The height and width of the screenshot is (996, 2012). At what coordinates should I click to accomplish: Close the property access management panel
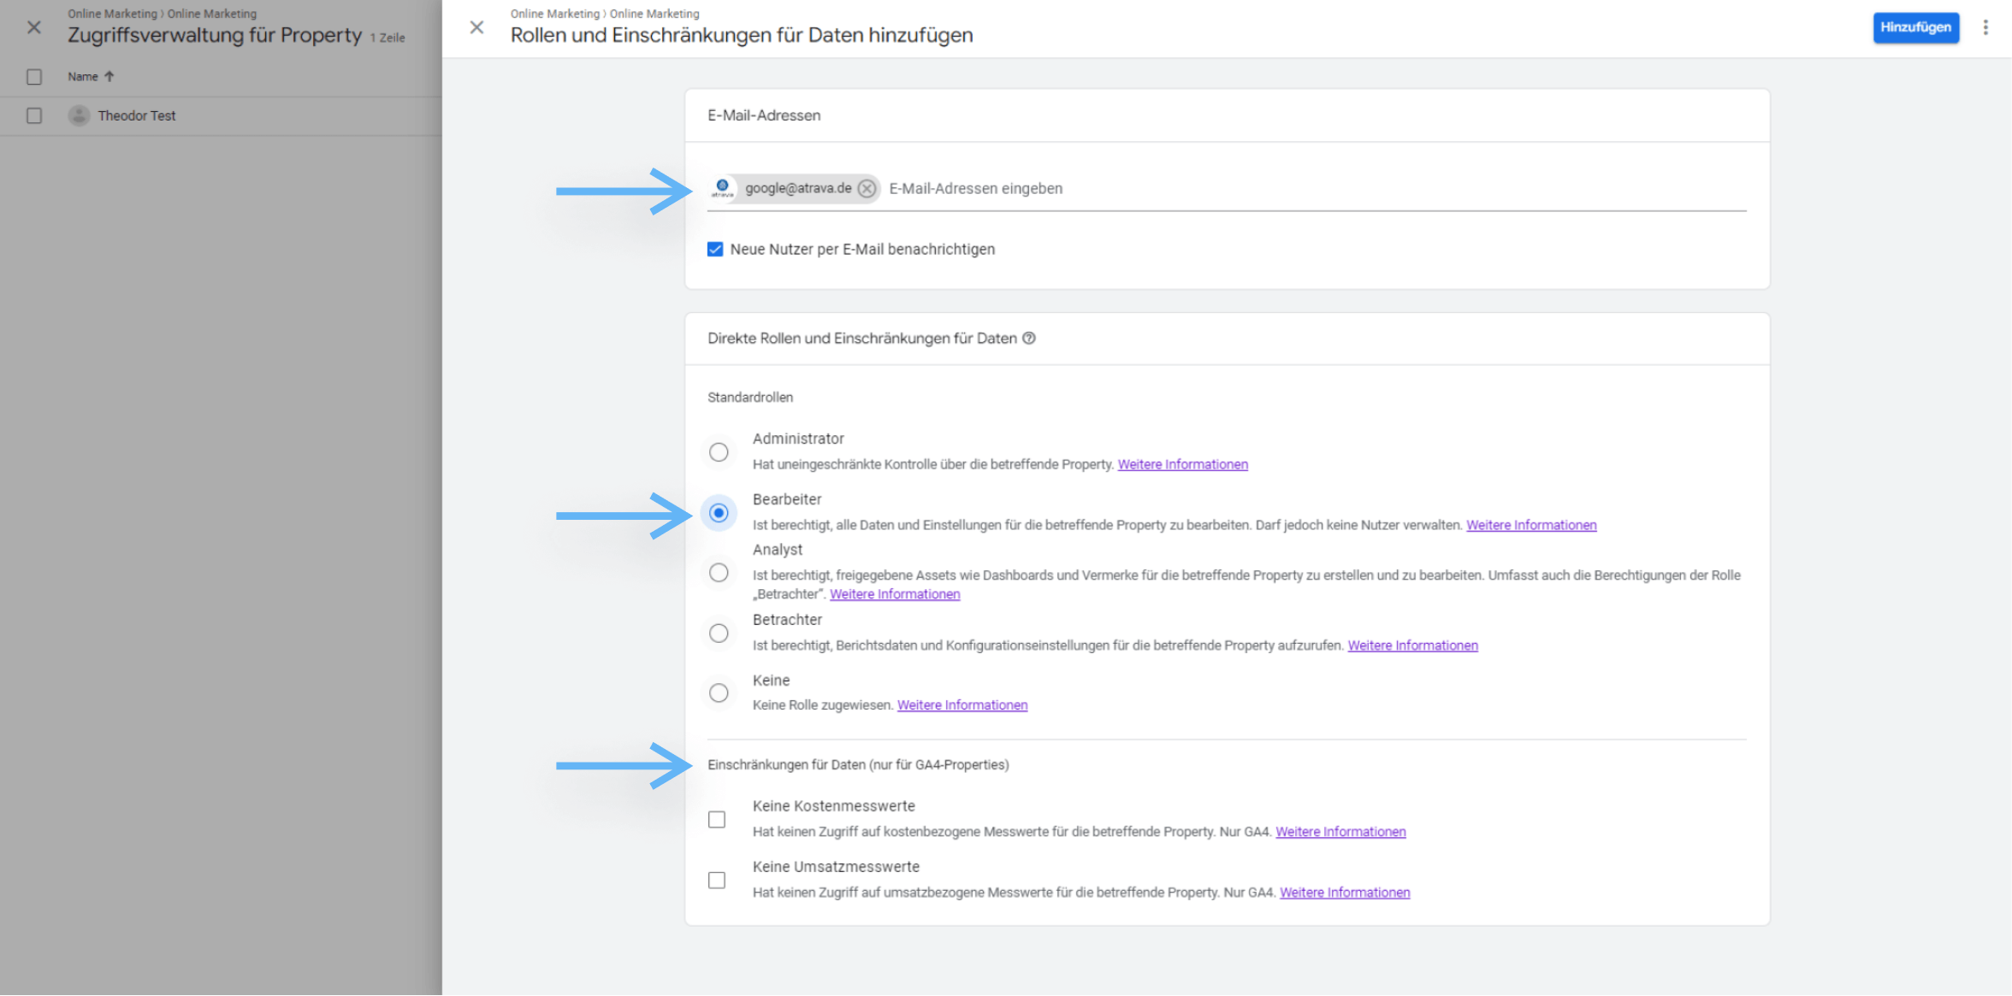point(33,27)
